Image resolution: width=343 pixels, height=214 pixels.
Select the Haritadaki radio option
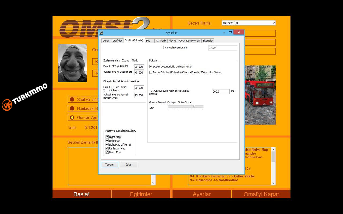coord(72,109)
